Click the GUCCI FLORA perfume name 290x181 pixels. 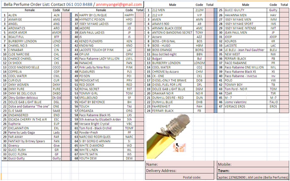coord(18,154)
